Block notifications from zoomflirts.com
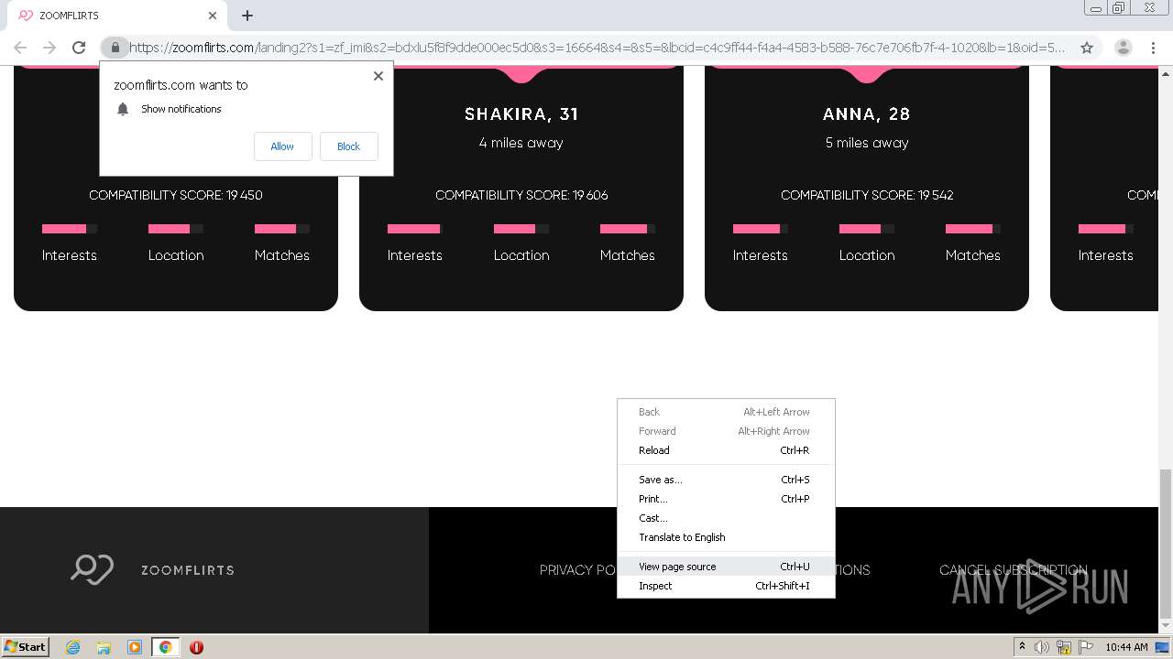This screenshot has height=659, width=1173. (x=348, y=146)
